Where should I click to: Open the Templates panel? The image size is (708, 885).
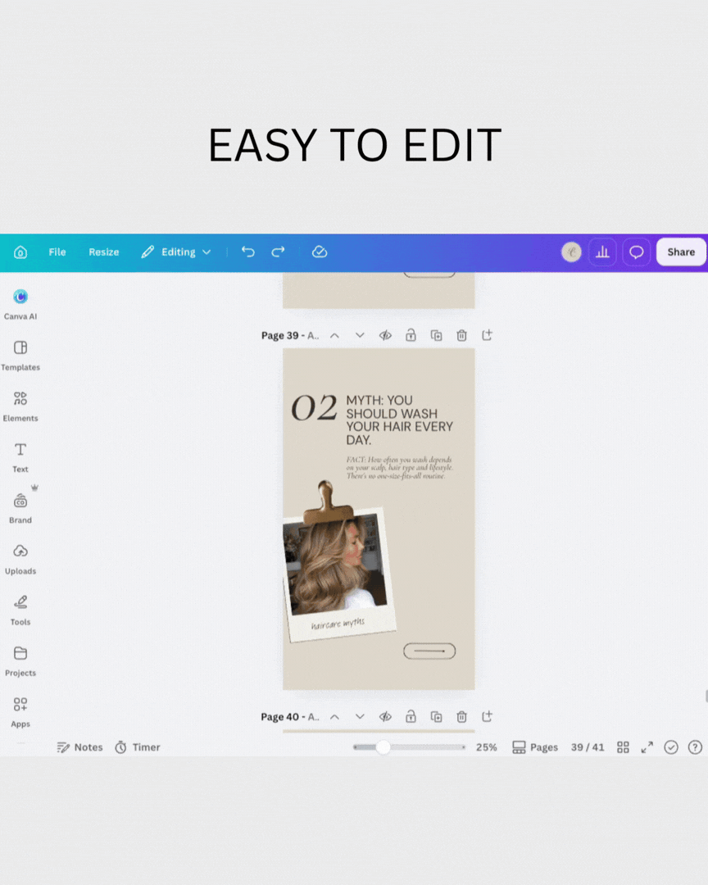click(20, 356)
